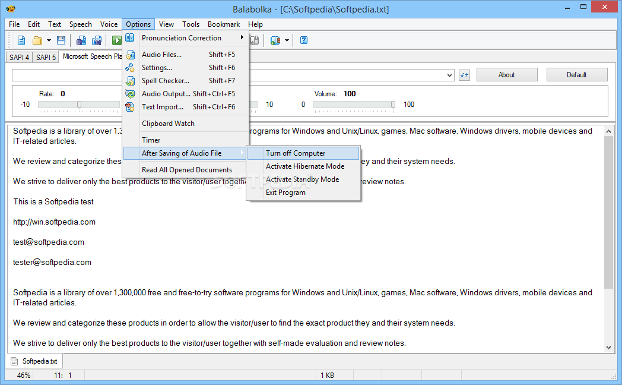This screenshot has width=622, height=385.
Task: Click the Volume slider thumb
Action: (393, 105)
